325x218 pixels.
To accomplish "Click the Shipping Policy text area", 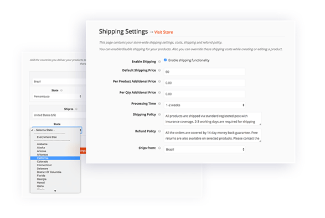I will point(213,119).
